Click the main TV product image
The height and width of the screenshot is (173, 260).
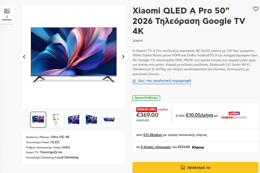tap(73, 55)
